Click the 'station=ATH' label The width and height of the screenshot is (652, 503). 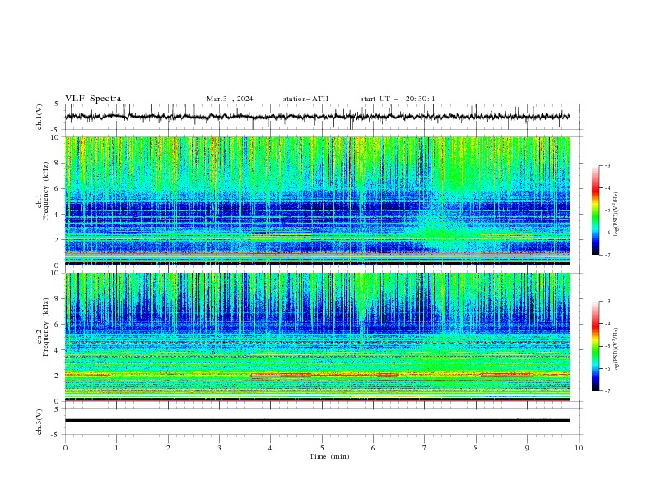coord(305,99)
